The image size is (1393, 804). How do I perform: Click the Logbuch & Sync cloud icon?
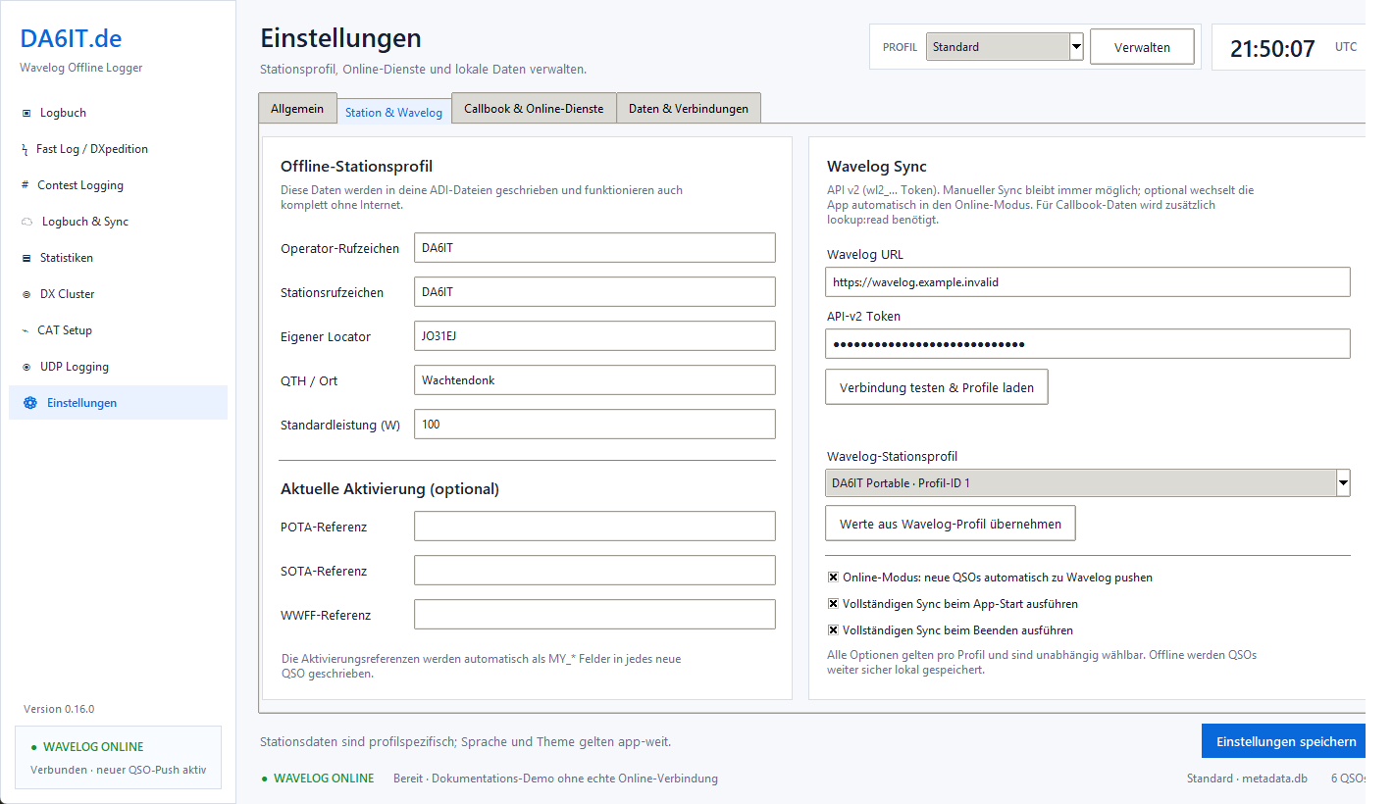click(x=27, y=222)
